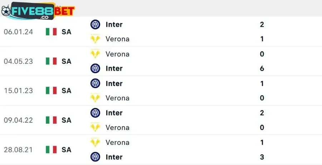Click Italy flag in 06.01.24 row
This screenshot has width=322, height=165.
click(x=51, y=32)
